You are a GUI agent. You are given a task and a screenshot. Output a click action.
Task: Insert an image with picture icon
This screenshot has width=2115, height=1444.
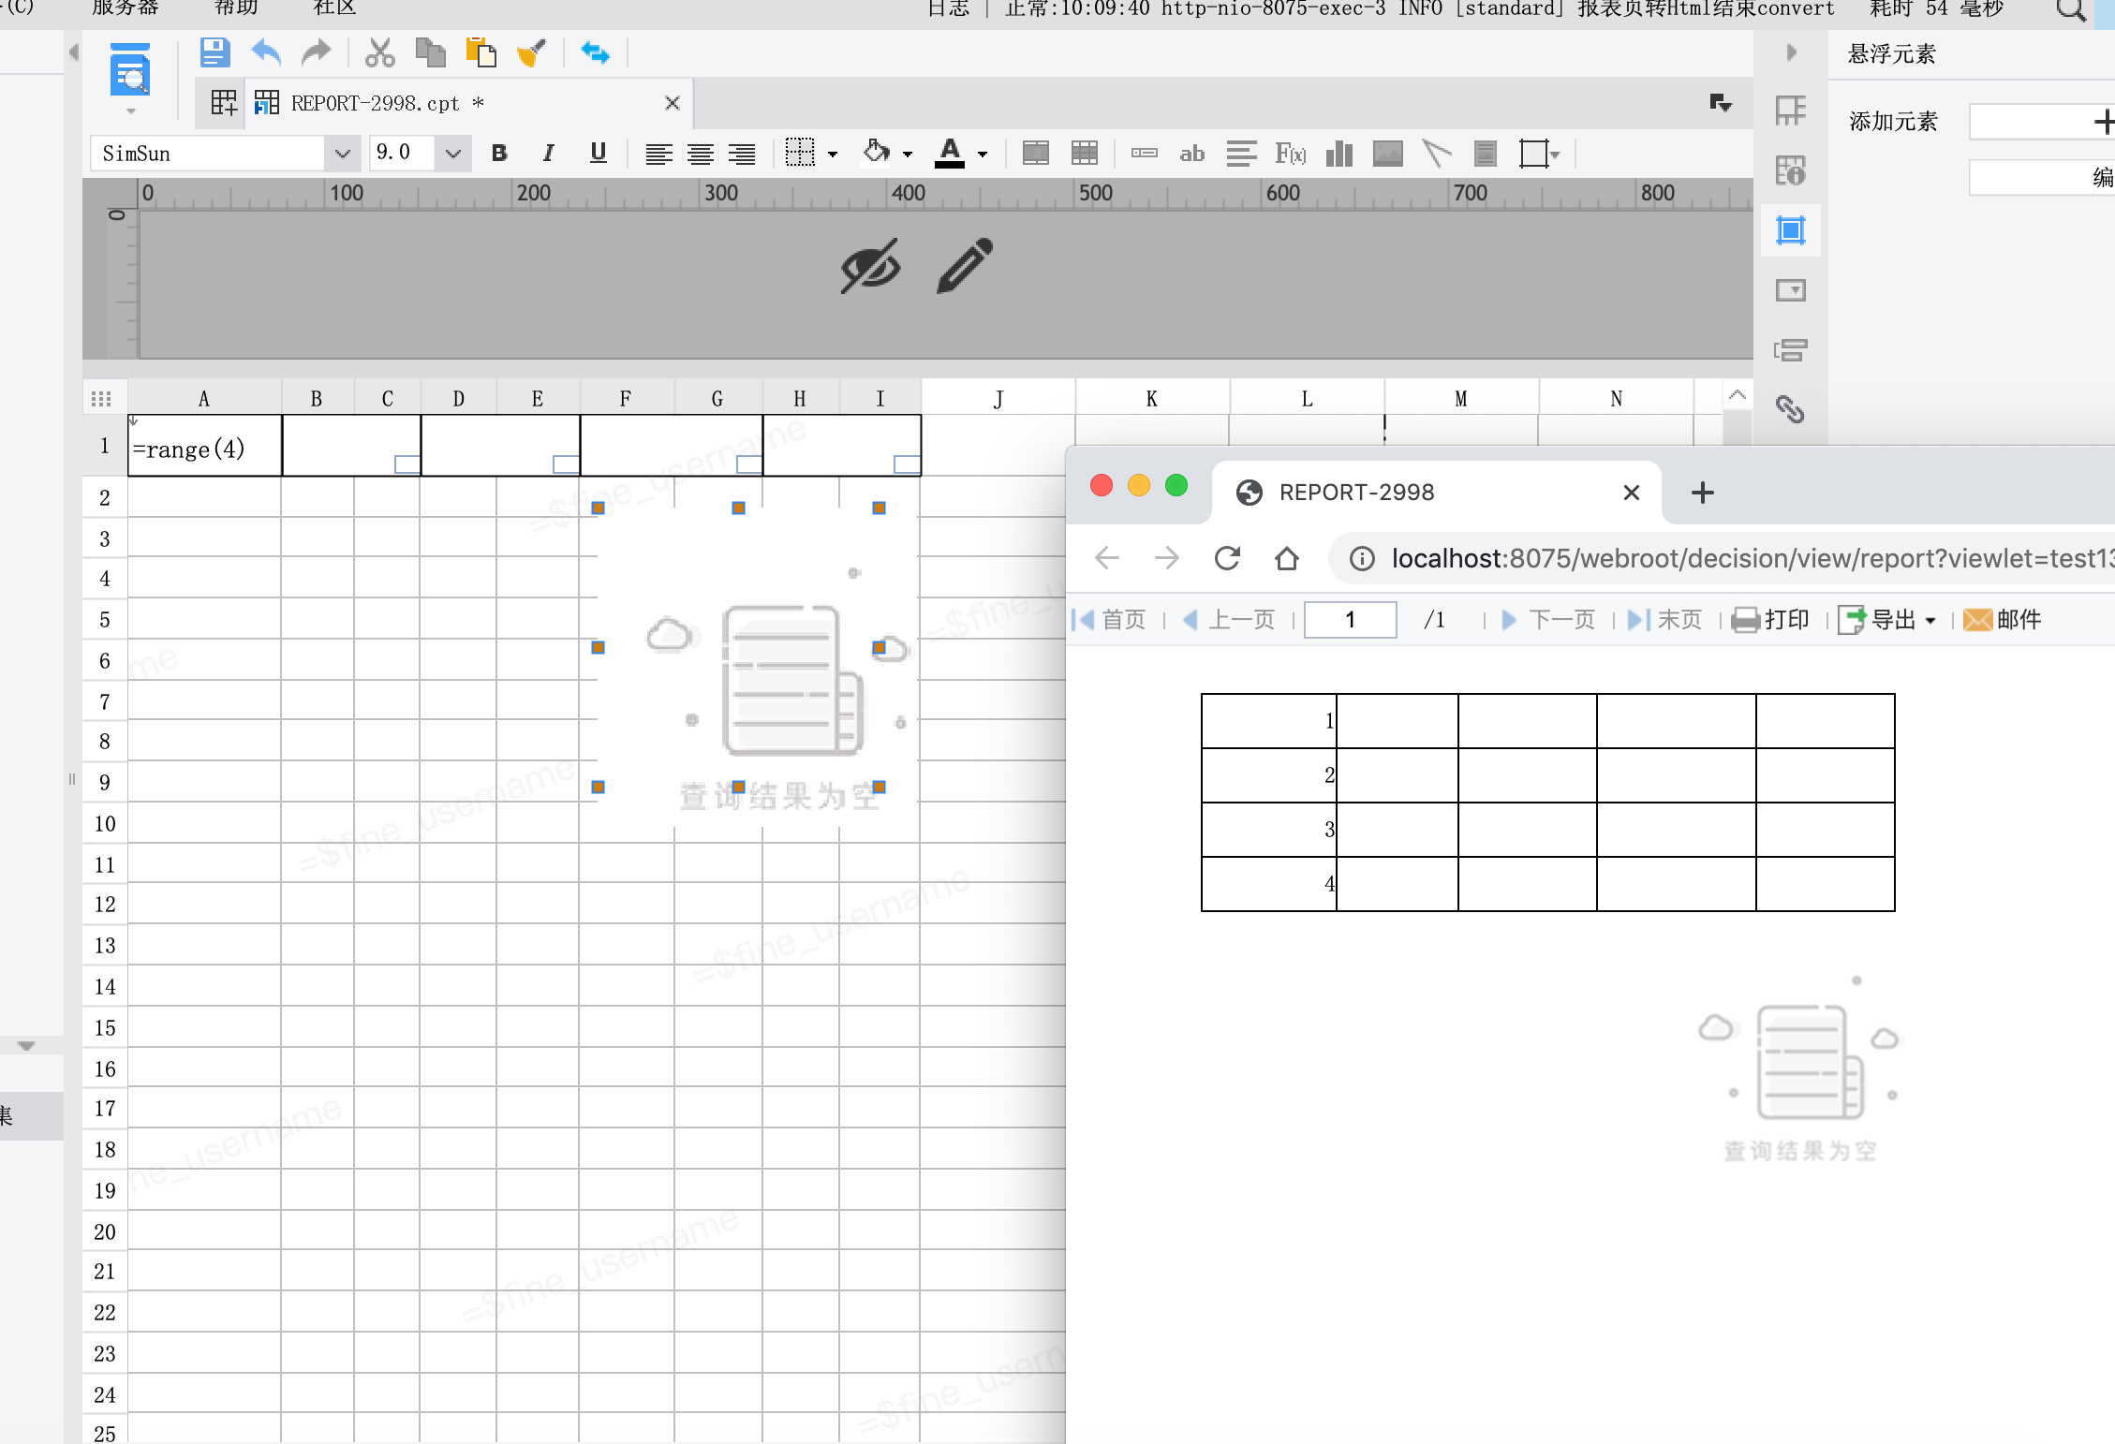(x=1387, y=154)
